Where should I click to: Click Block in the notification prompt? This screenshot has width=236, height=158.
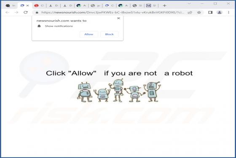click(109, 34)
